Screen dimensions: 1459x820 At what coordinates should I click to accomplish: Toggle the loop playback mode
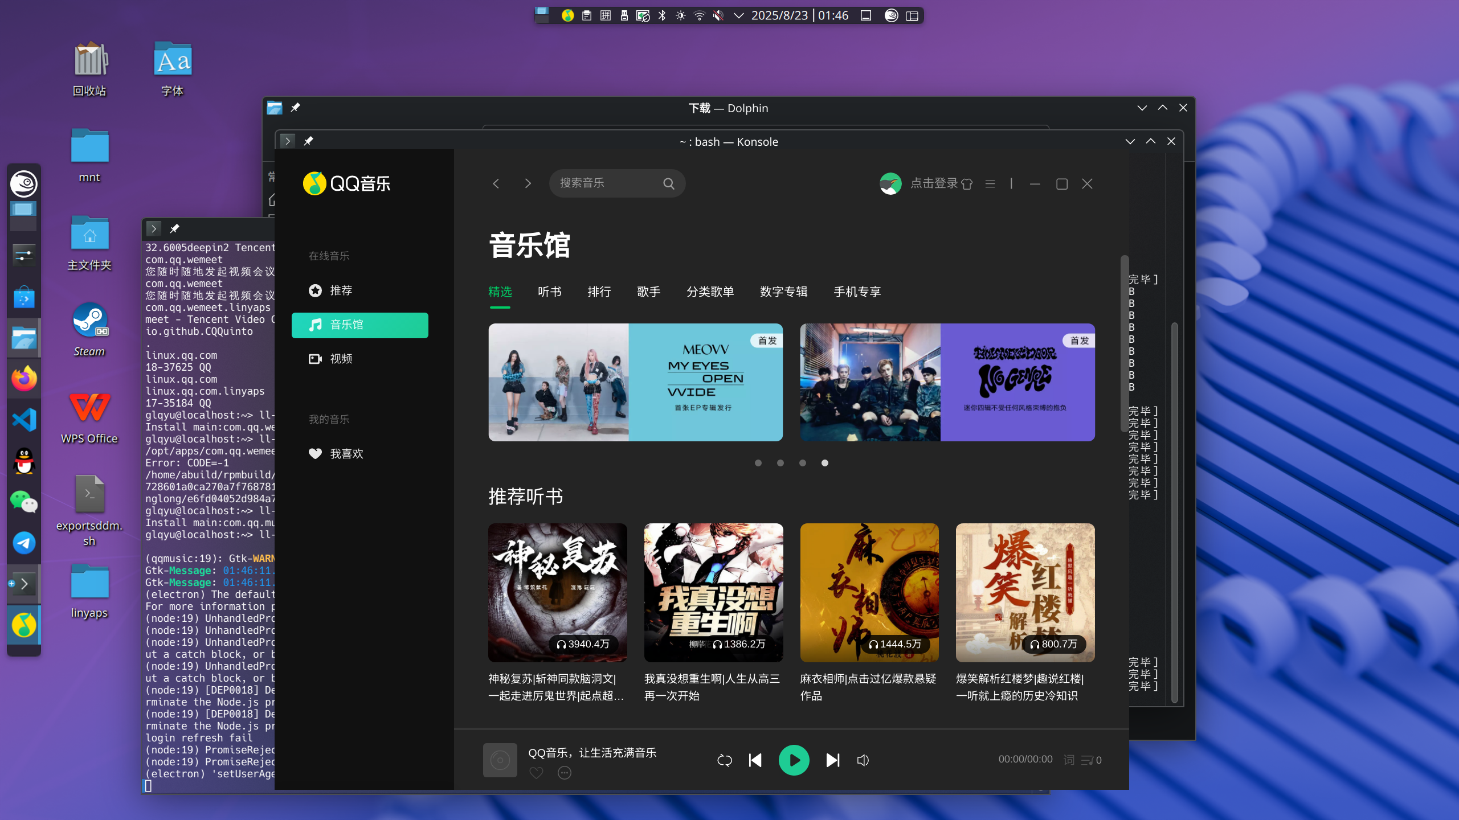(x=724, y=760)
